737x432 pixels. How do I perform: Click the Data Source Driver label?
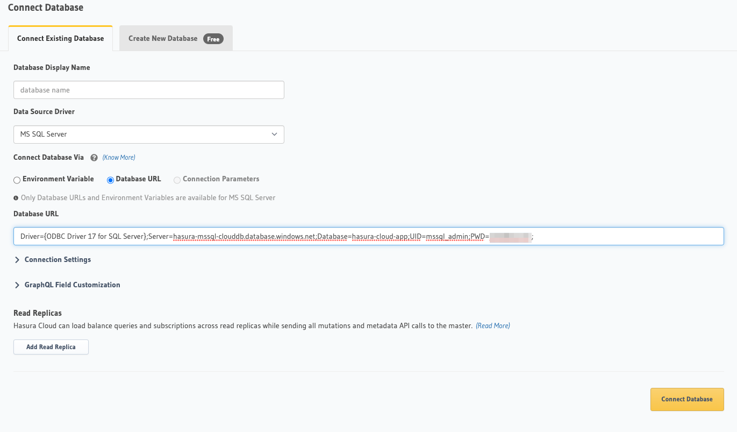pyautogui.click(x=44, y=112)
